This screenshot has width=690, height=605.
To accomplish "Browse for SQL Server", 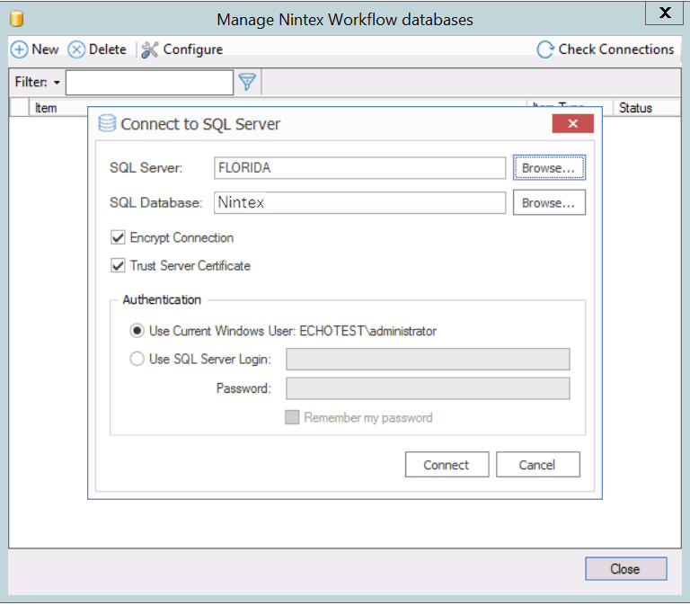I will [x=549, y=168].
